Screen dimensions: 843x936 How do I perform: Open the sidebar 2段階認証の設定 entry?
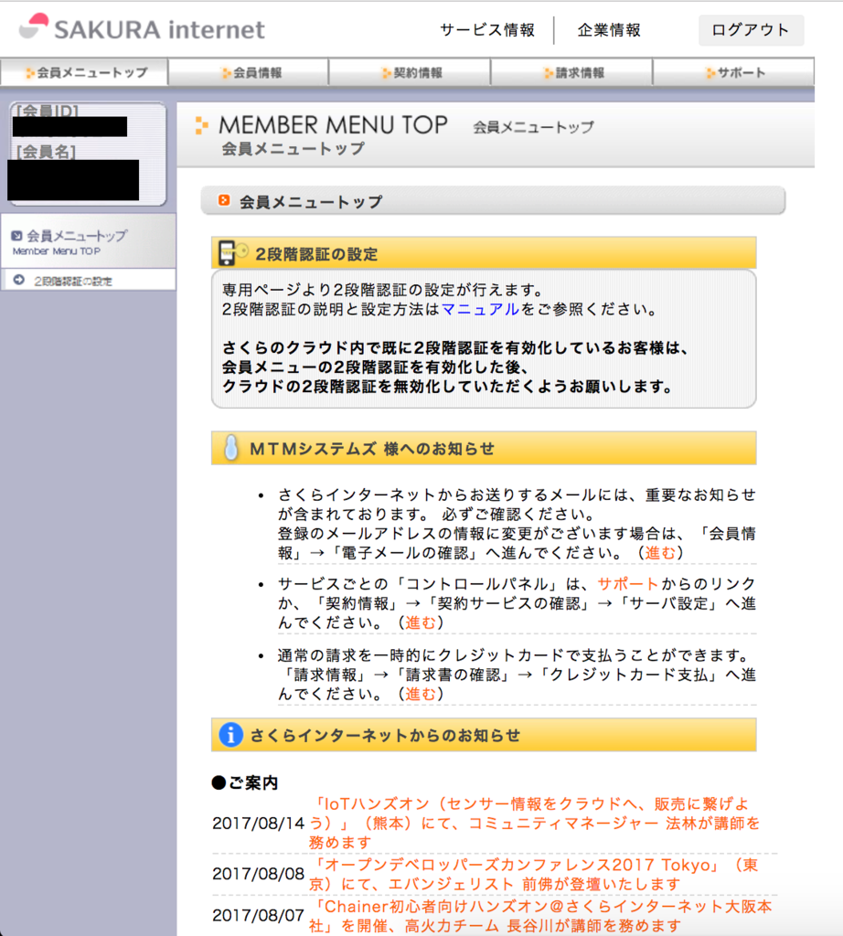coord(89,280)
